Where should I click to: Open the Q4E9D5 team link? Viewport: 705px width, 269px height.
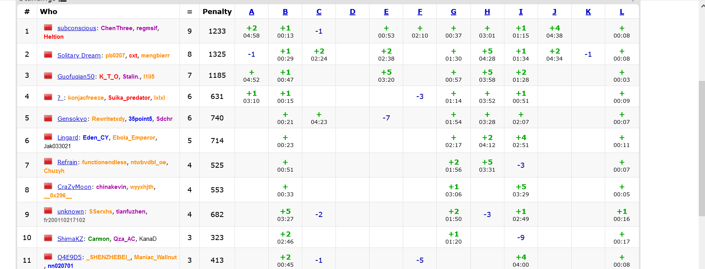[70, 257]
